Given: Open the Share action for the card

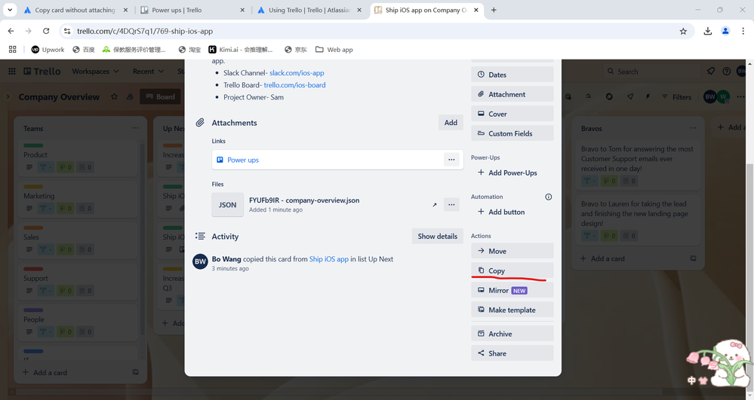Looking at the screenshot, I should [512, 353].
